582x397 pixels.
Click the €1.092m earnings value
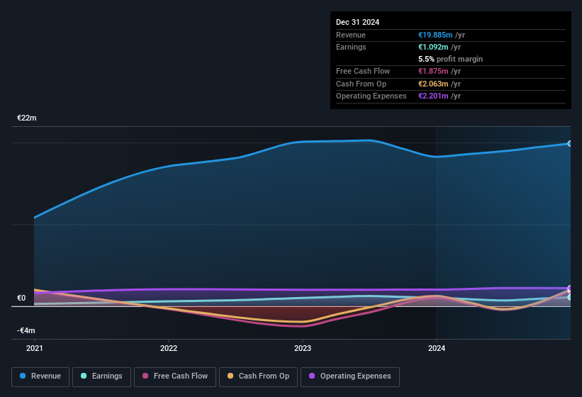tap(433, 47)
